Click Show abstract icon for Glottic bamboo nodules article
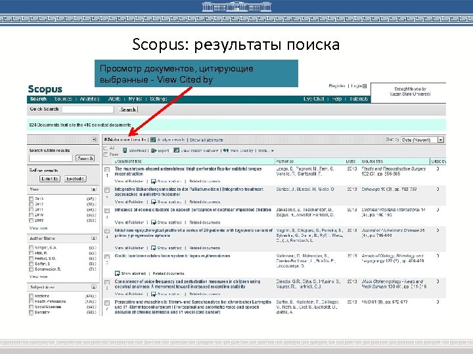 pyautogui.click(x=118, y=273)
